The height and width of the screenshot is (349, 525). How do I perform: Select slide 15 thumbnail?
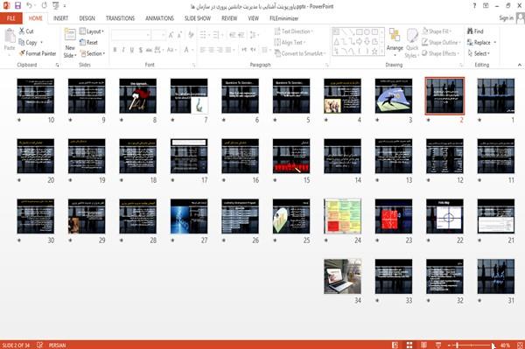(x=291, y=156)
